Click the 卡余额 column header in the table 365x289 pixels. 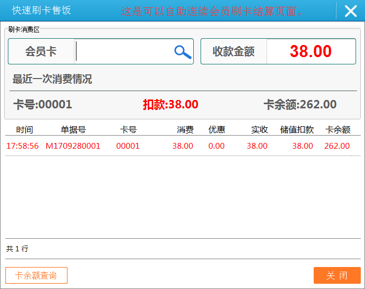338,130
